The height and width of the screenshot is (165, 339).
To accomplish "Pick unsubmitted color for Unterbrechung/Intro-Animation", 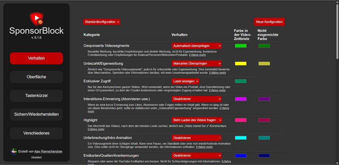I will [x=264, y=138].
